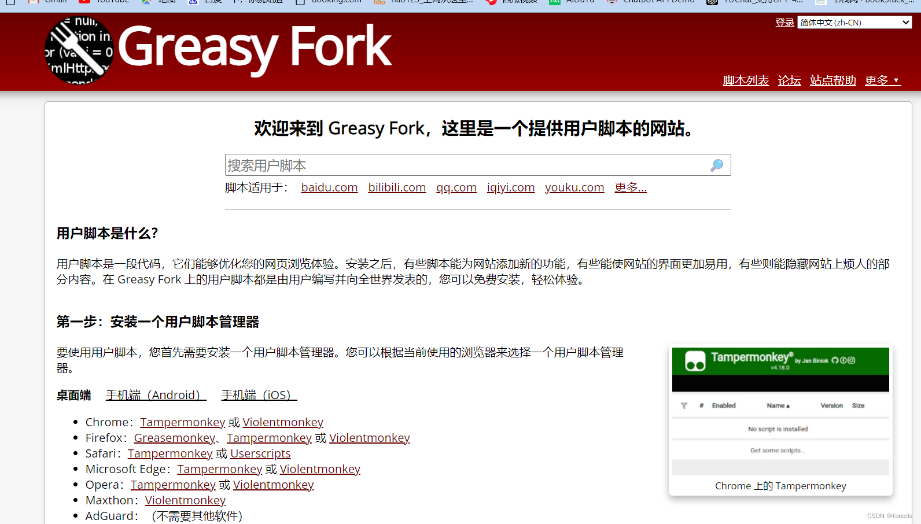Click 第一步:安装一个用户脚本管理器 heading

158,322
